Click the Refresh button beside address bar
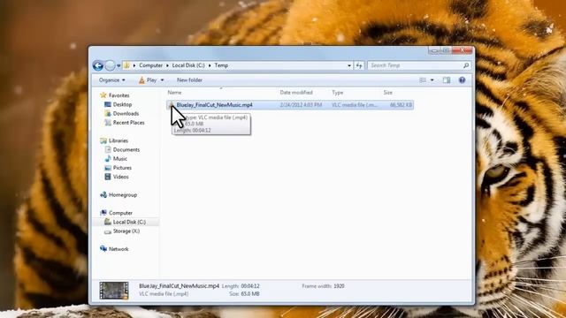 pos(359,65)
